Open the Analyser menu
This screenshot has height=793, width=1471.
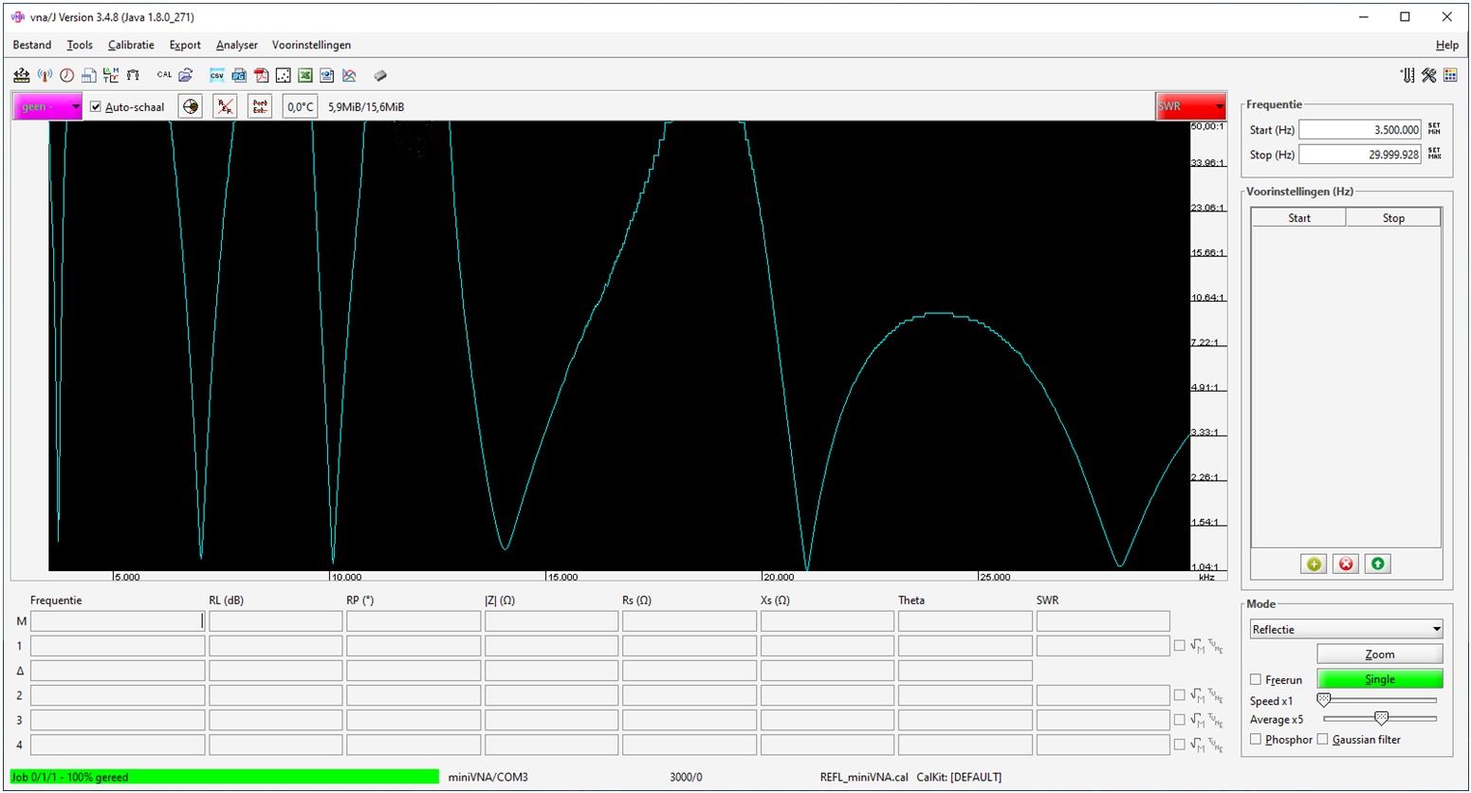point(236,45)
